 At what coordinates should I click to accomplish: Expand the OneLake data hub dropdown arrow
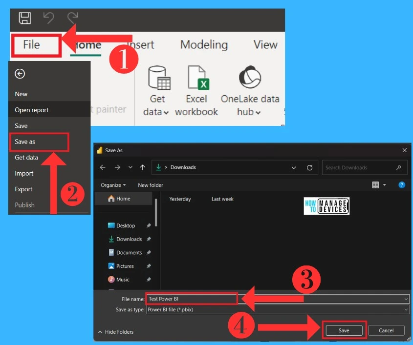[258, 113]
